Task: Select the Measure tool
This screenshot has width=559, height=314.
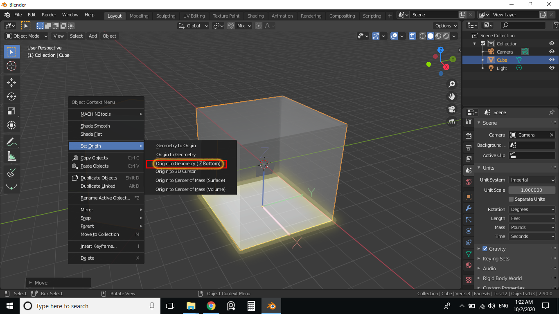Action: (11, 156)
